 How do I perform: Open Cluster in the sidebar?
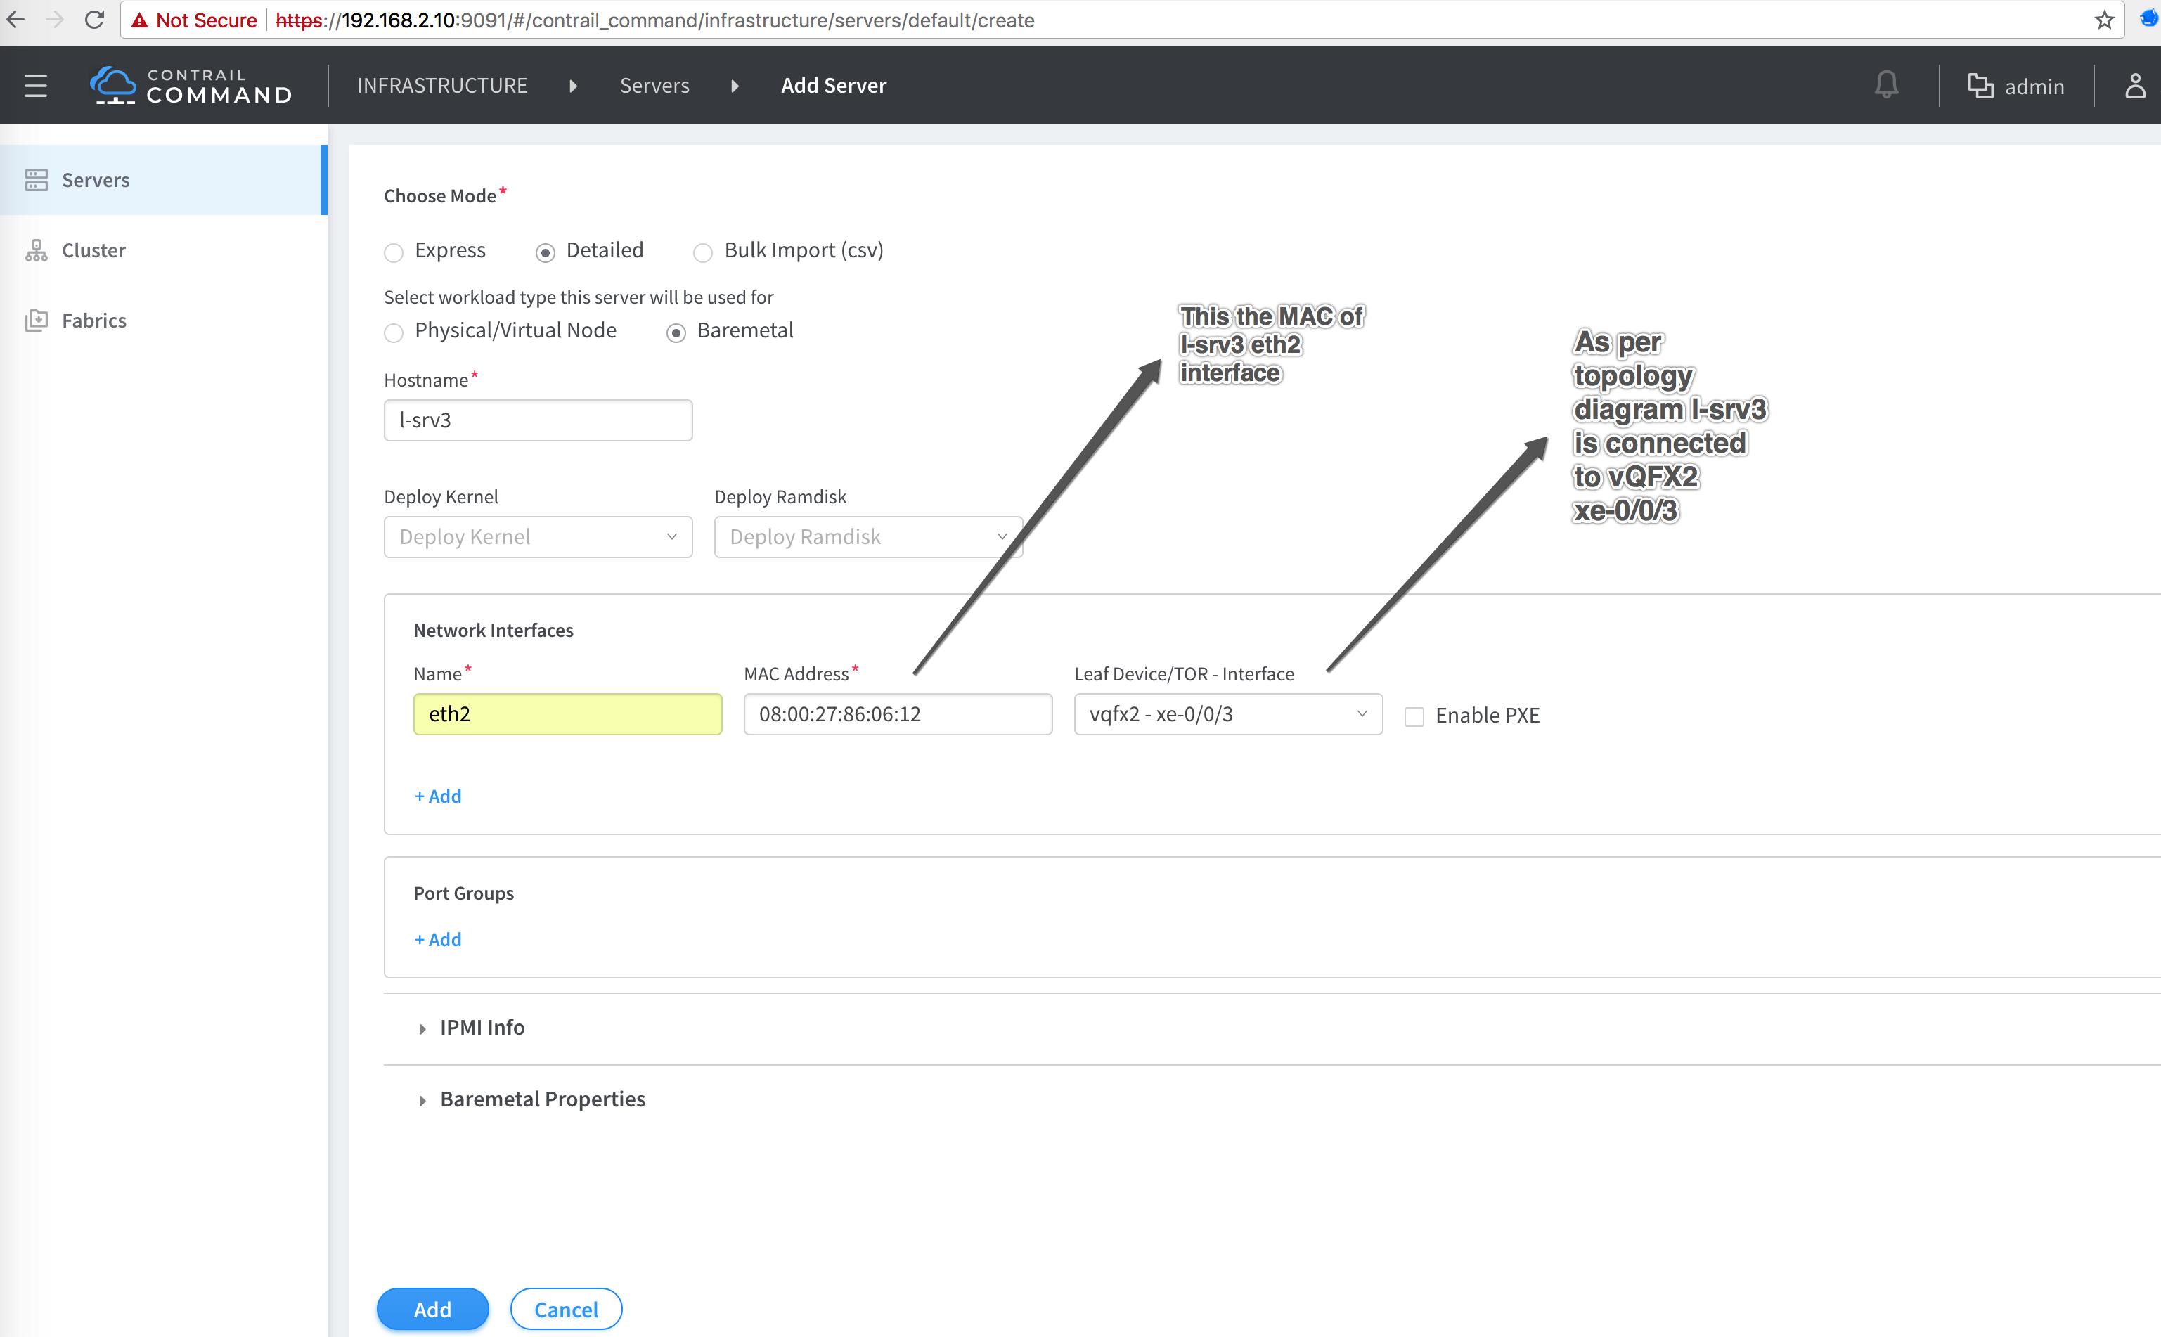93,250
